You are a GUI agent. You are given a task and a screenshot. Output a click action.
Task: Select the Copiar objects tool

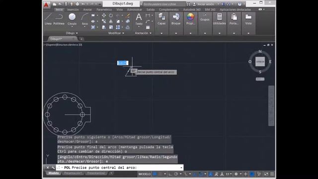tap(104, 21)
